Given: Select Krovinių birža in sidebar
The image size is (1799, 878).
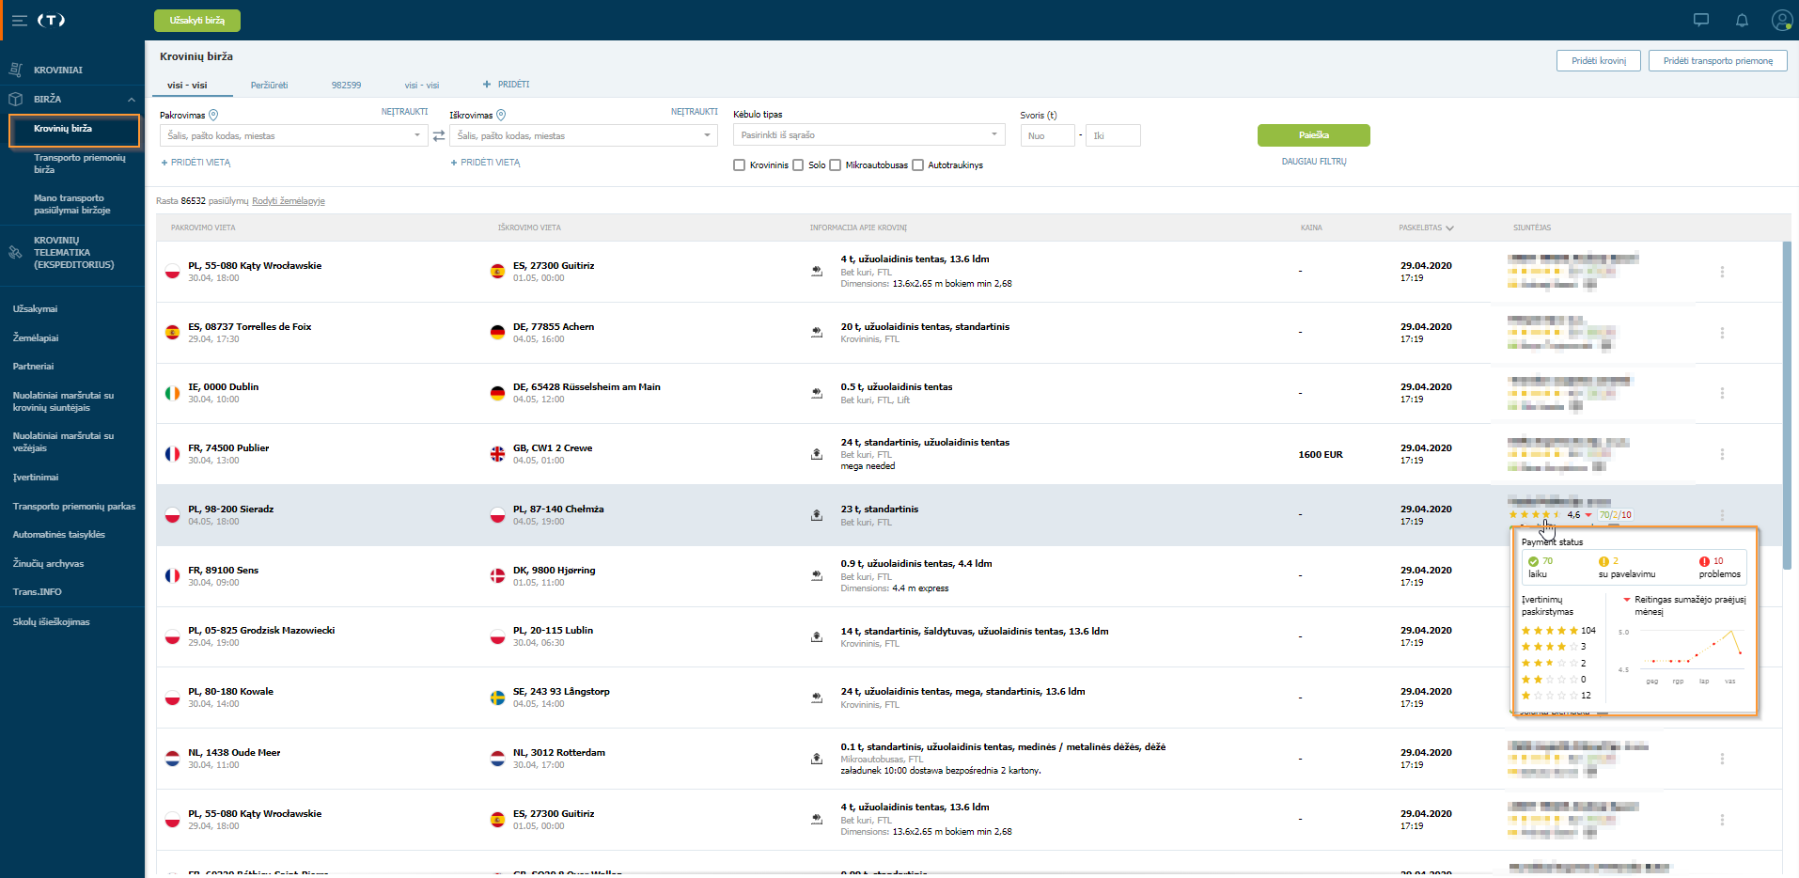Looking at the screenshot, I should 74,130.
